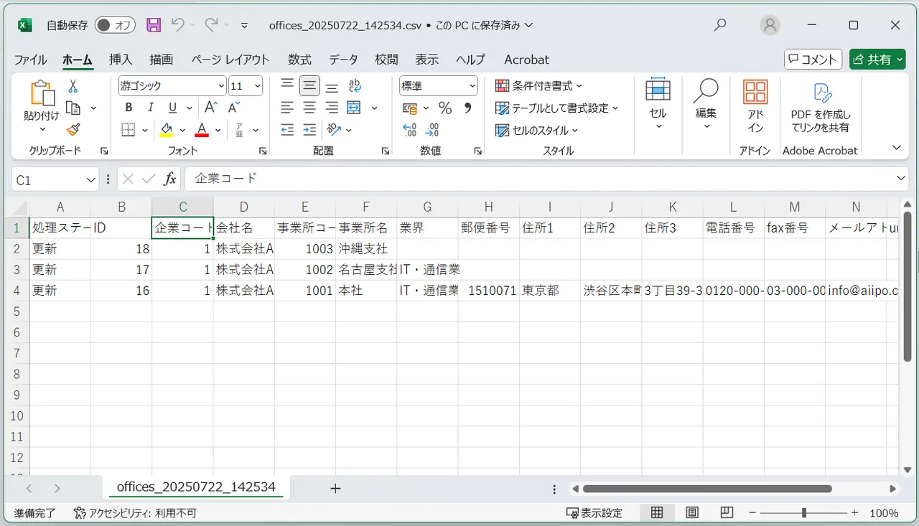Toggle the AutoSave switch
Screen dimensions: 919x526
[x=115, y=25]
